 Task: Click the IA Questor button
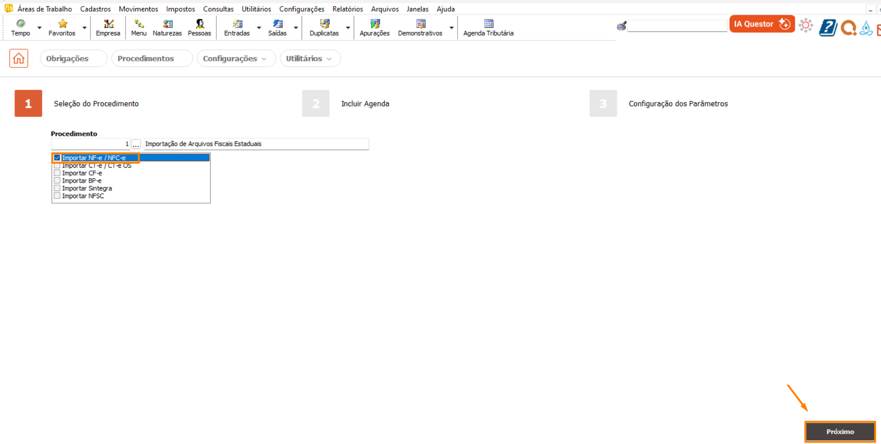pyautogui.click(x=762, y=24)
